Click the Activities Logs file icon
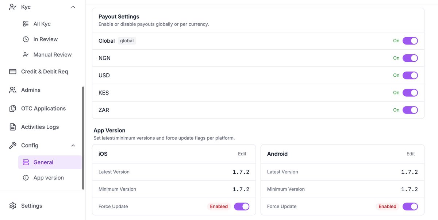 pyautogui.click(x=13, y=127)
